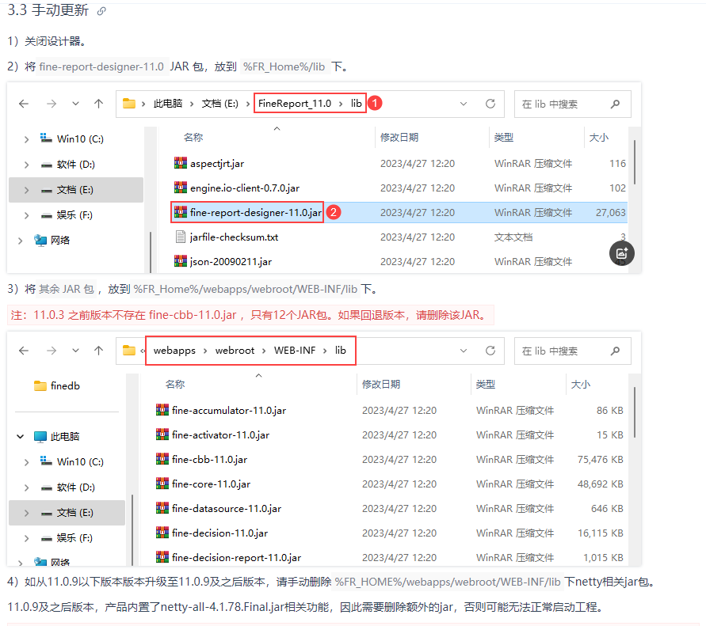Expand Win10 (C:) in the FineReport_11.0 explorer tree
The image size is (706, 626).
tap(27, 139)
